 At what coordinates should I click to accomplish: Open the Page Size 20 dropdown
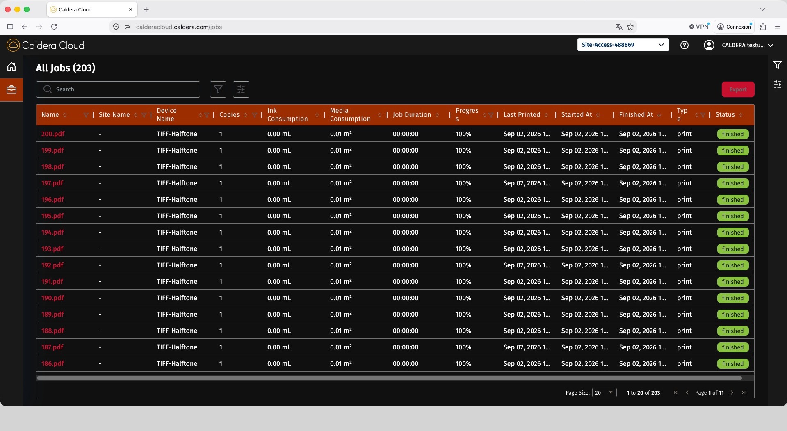coord(604,392)
